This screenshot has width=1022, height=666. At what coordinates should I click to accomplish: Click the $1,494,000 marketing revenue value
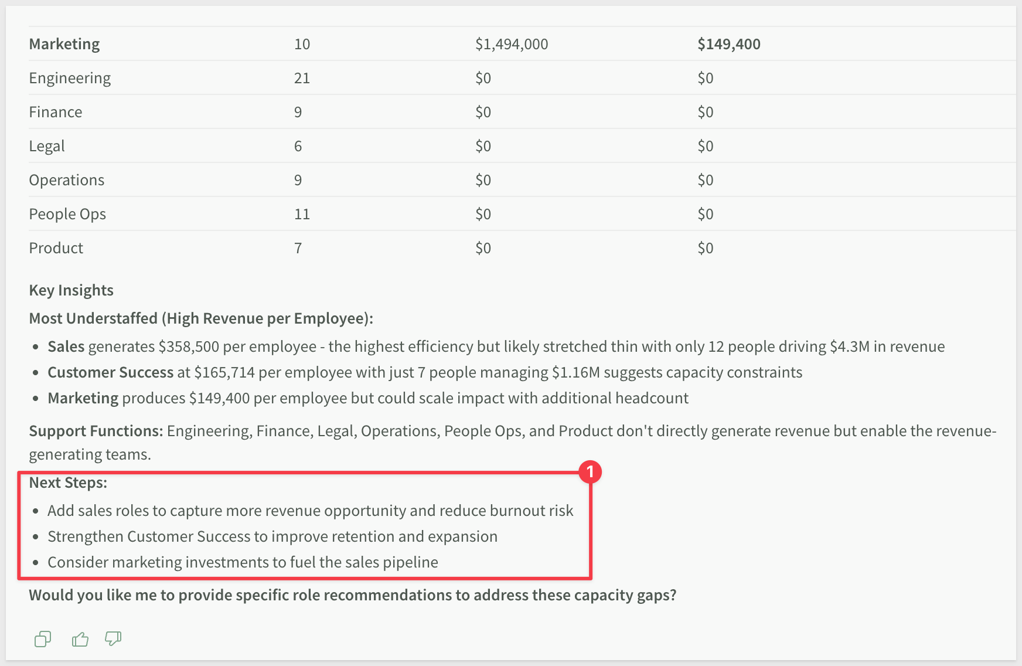pos(512,44)
